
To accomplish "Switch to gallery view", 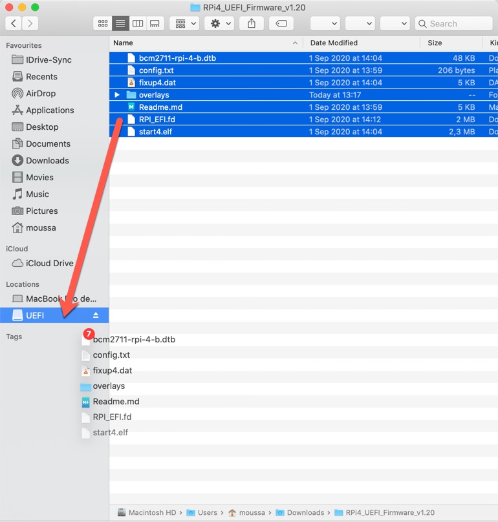I will [x=155, y=24].
